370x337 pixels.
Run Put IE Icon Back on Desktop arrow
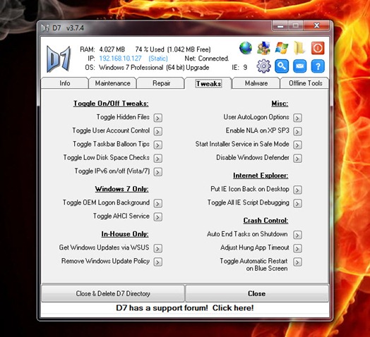coord(297,190)
